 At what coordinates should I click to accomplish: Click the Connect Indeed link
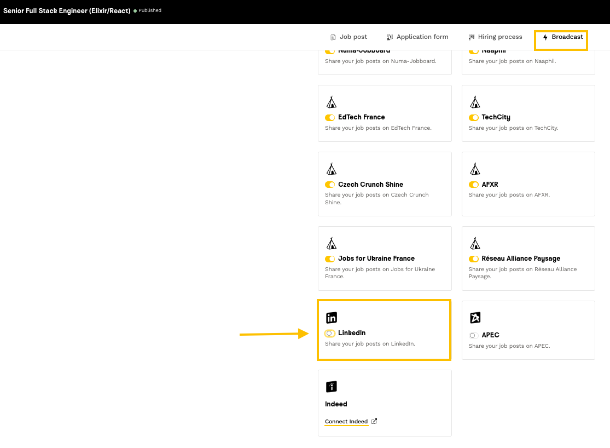(346, 422)
